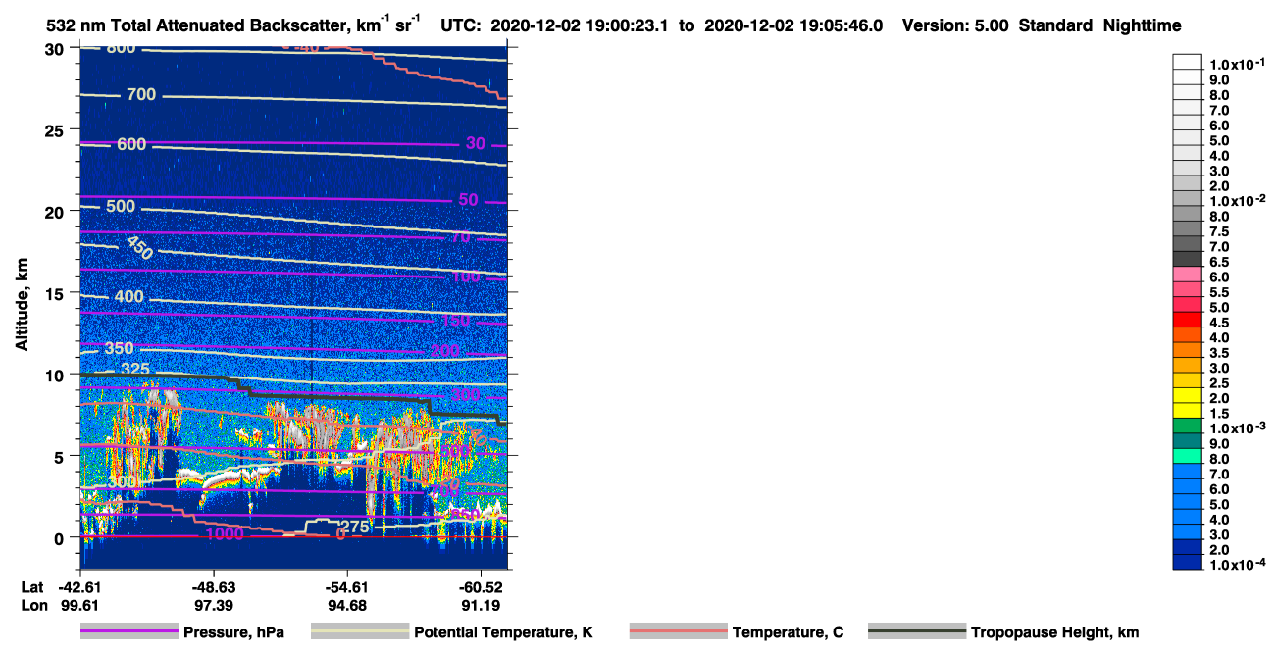
Task: Click the 275 contour label near the surface
Action: tap(354, 527)
